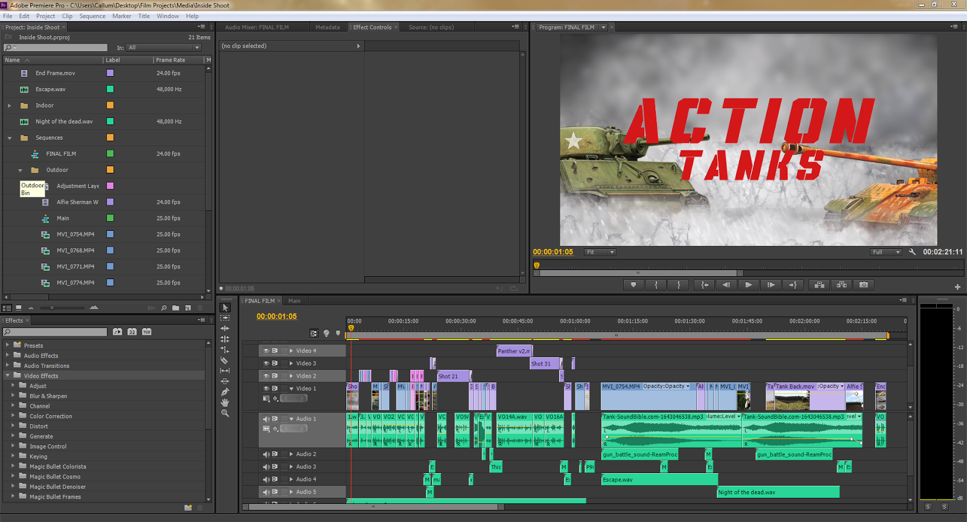Screen dimensions: 967x522
Task: Open the Program monitor settings wrench
Action: [x=912, y=252]
